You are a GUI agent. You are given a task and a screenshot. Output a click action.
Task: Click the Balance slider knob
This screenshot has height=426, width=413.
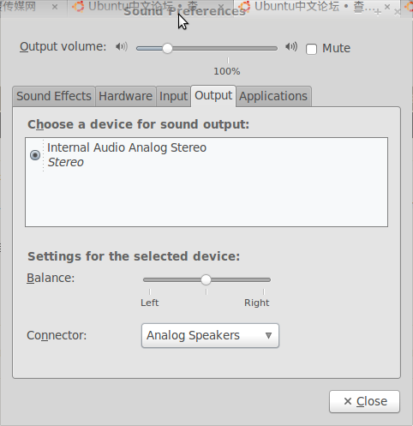206,279
